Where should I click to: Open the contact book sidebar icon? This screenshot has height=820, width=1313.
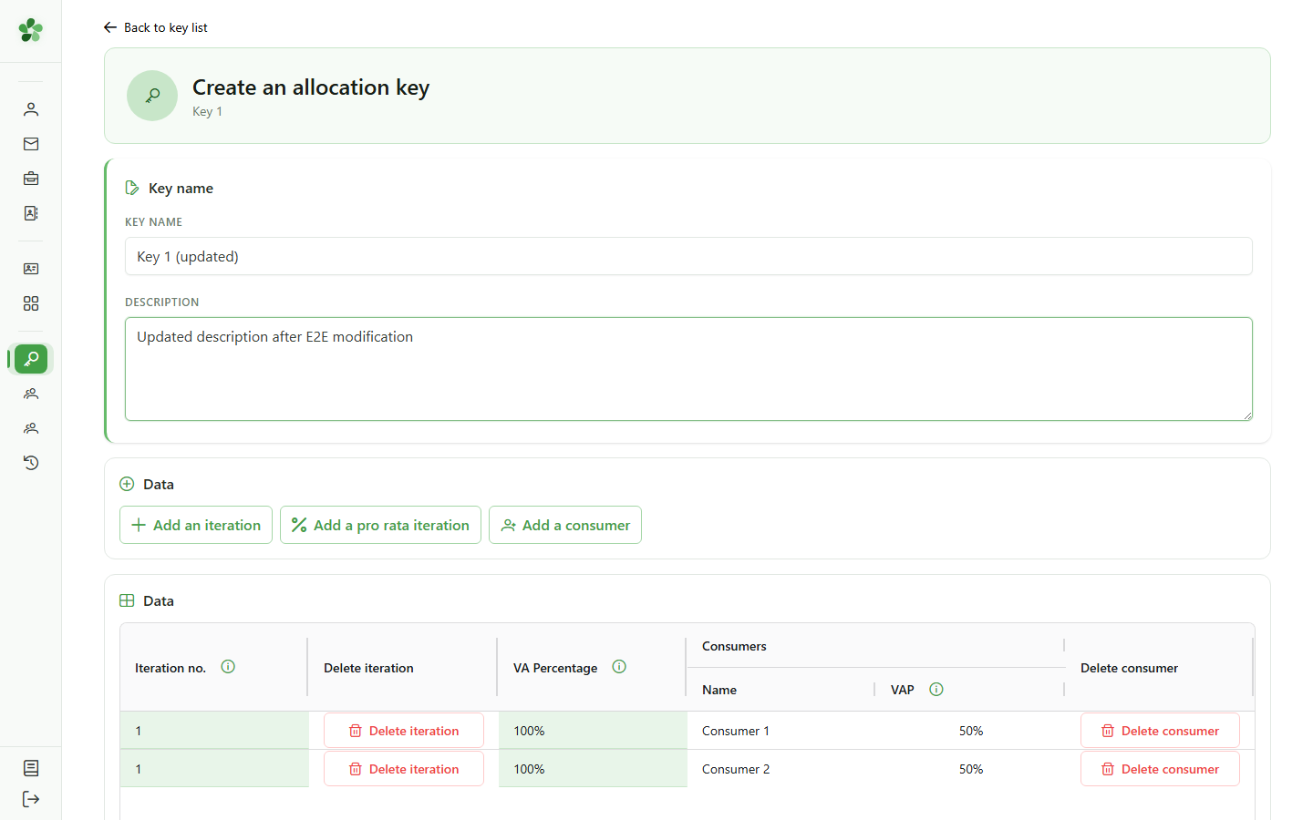point(31,213)
